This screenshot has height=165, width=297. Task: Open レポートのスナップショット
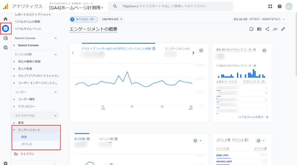click(x=33, y=15)
